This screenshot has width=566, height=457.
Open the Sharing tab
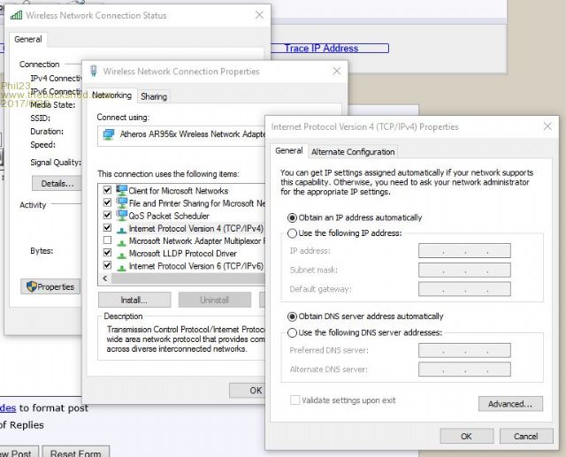click(x=154, y=96)
